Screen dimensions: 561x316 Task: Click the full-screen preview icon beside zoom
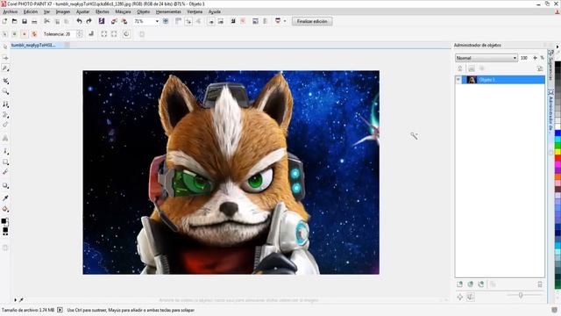click(x=166, y=21)
